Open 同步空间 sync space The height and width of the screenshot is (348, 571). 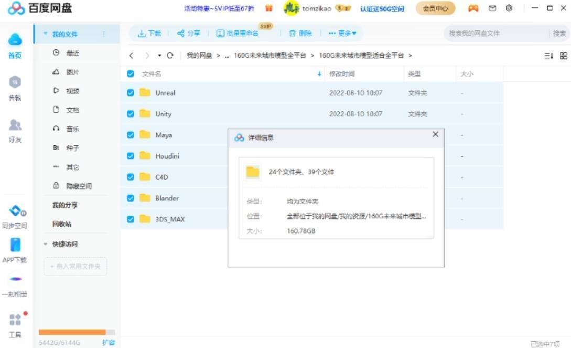15,217
